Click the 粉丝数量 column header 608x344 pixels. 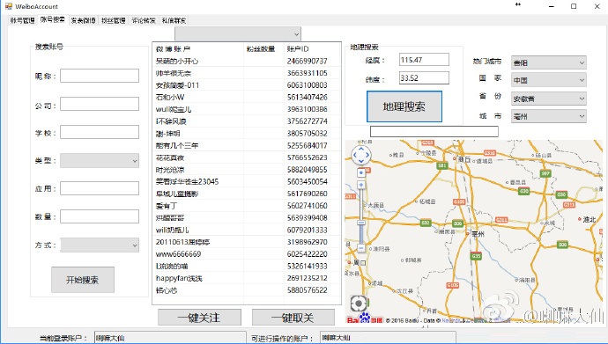tap(263, 48)
